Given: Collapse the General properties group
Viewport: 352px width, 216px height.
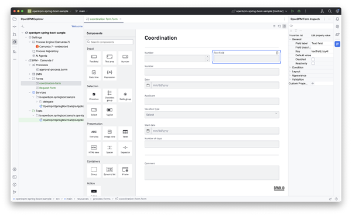Looking at the screenshot, I should [290, 39].
